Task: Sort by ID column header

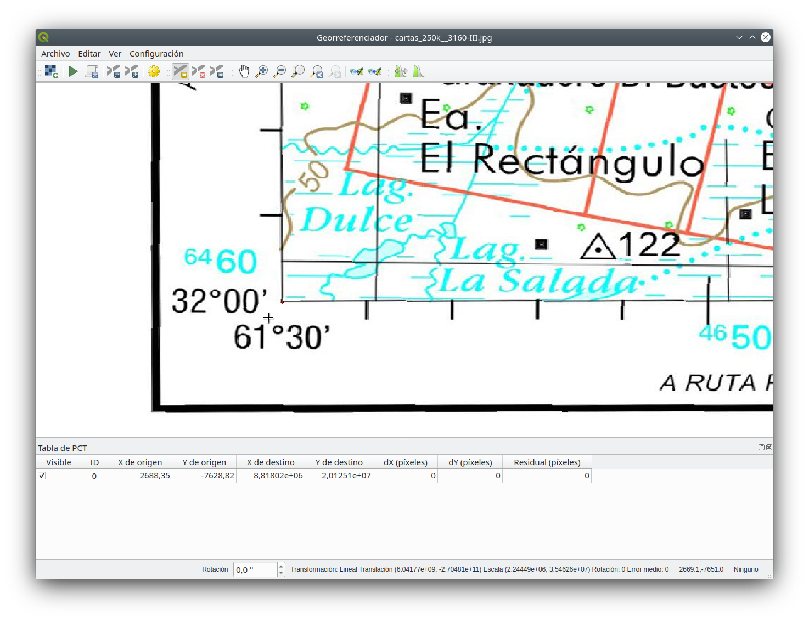Action: (x=94, y=462)
